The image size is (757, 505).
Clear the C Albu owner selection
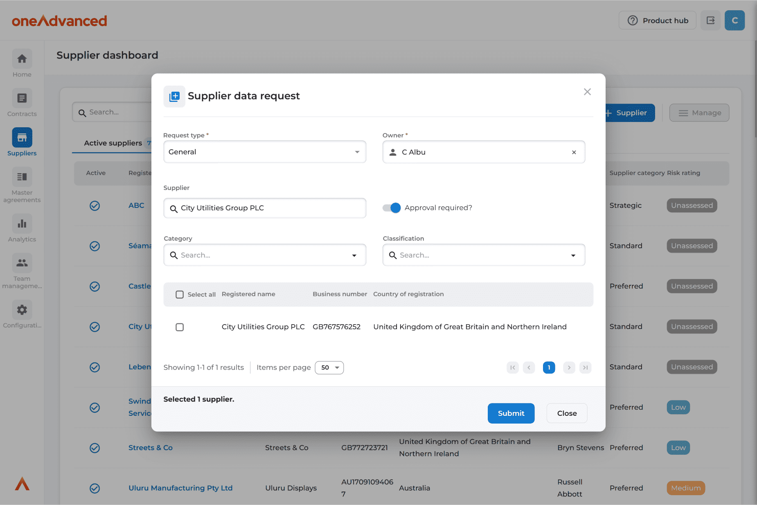[574, 152]
